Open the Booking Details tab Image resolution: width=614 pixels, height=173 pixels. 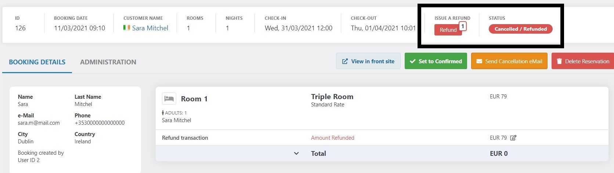pyautogui.click(x=37, y=62)
